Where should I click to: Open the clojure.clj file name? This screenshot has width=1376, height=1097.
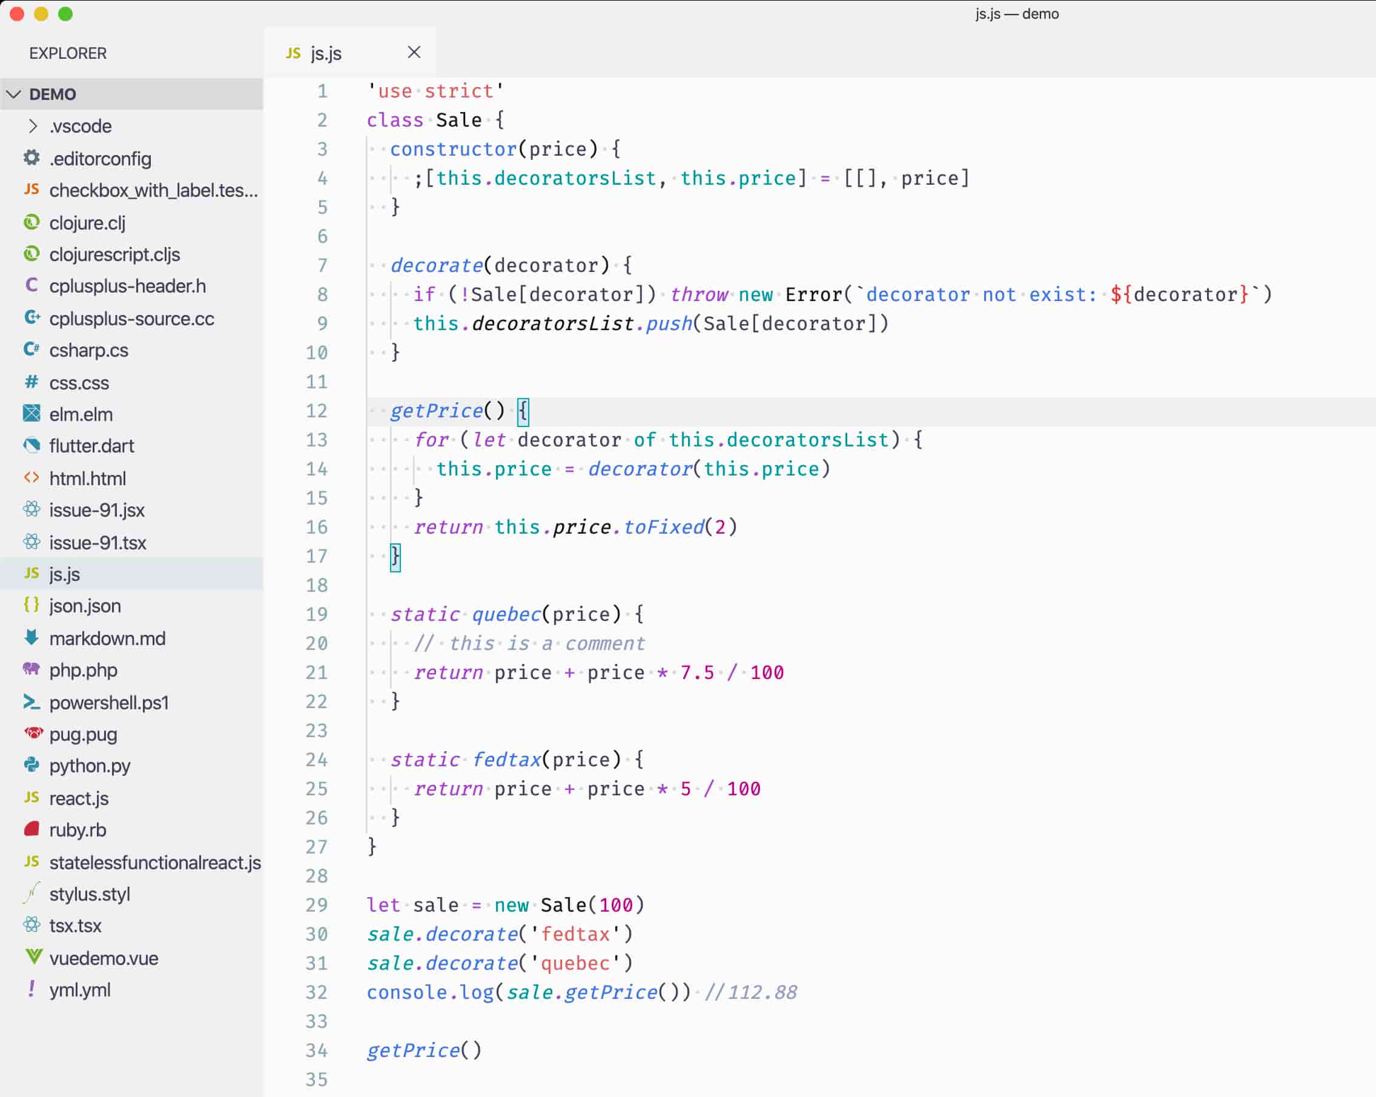pos(87,223)
